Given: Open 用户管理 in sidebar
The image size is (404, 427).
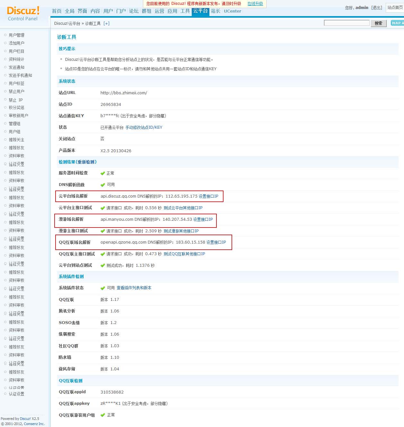Looking at the screenshot, I should pyautogui.click(x=17, y=35).
